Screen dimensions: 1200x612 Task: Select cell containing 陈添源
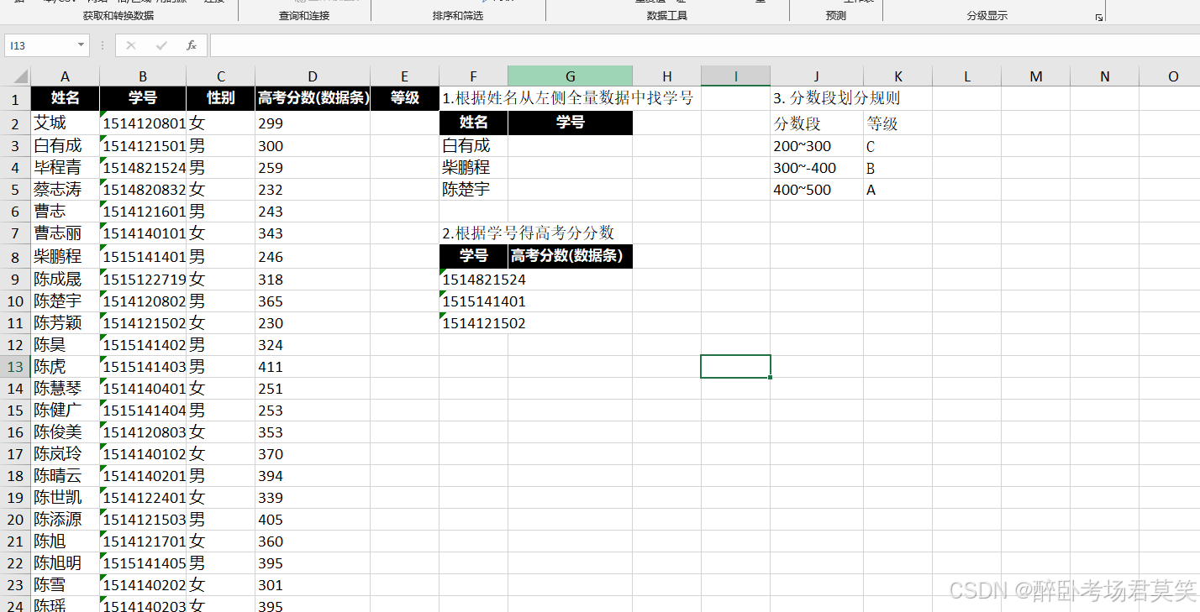pyautogui.click(x=66, y=520)
